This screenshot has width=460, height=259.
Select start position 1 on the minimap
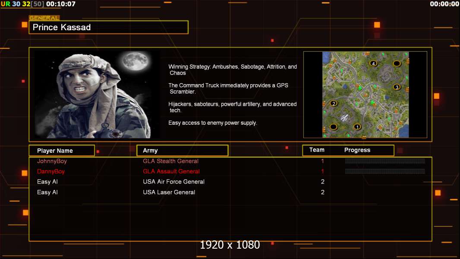[x=357, y=127]
